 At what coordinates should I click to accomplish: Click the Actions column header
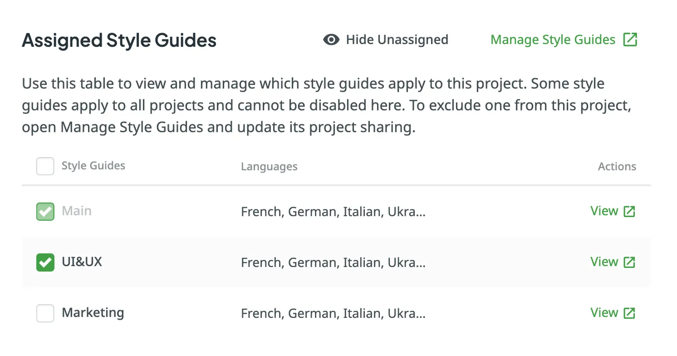click(x=617, y=167)
